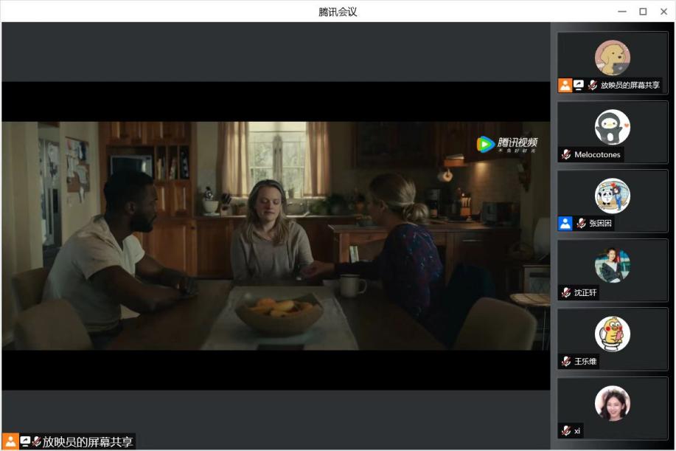Image resolution: width=676 pixels, height=451 pixels.
Task: Select the panda avatar of 张困困
Action: (x=612, y=196)
